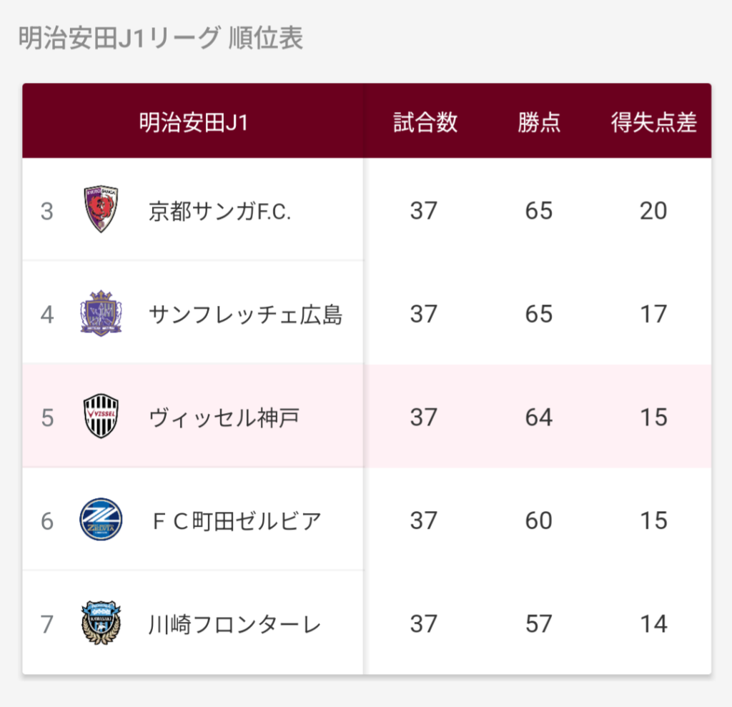This screenshot has height=707, width=732.
Task: Click the Sanfrecce Hiroshima crest icon
Action: [101, 313]
